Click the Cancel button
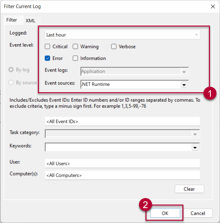Viewport: 220px width, 223px height. [x=198, y=213]
